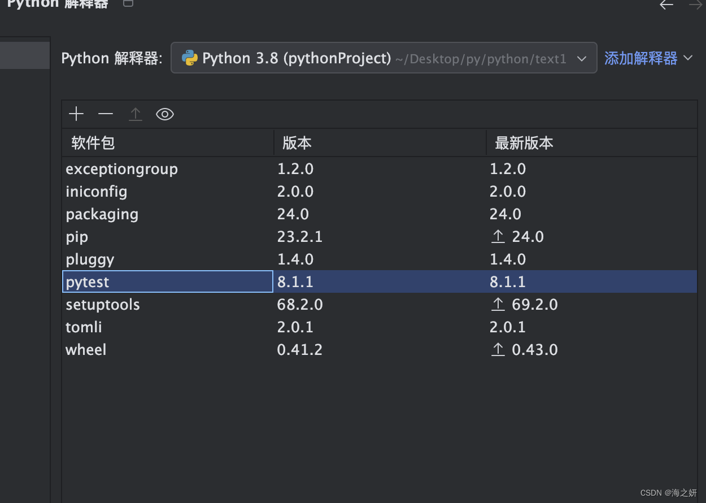
Task: Click the Python 解释器 page title
Action: point(56,5)
